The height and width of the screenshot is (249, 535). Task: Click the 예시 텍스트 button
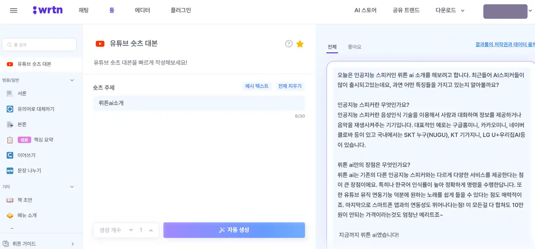point(257,86)
